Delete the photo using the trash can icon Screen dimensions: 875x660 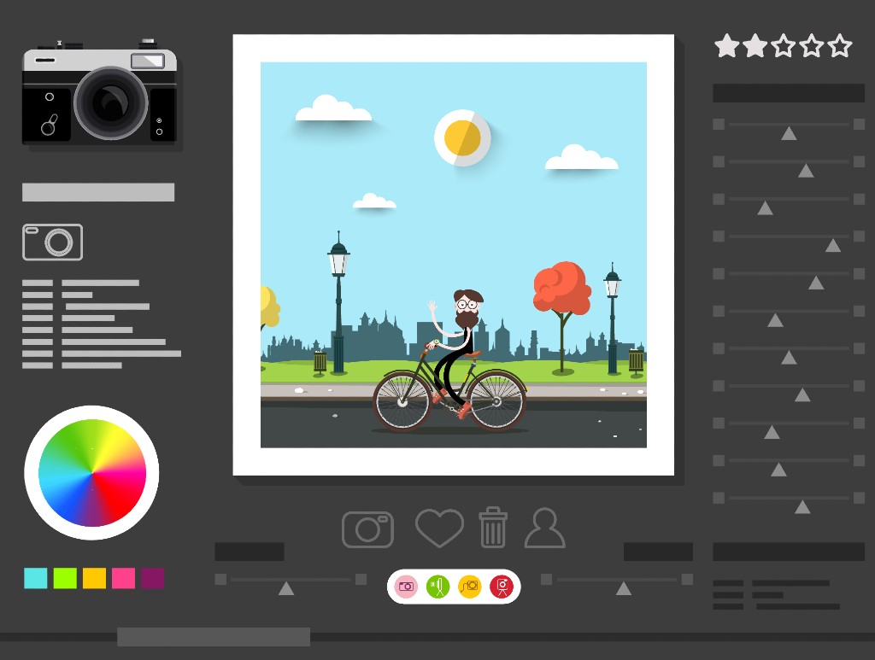[492, 528]
